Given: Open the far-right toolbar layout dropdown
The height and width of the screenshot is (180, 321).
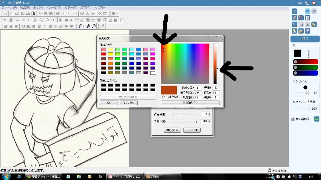Looking at the screenshot, I should (117, 14).
